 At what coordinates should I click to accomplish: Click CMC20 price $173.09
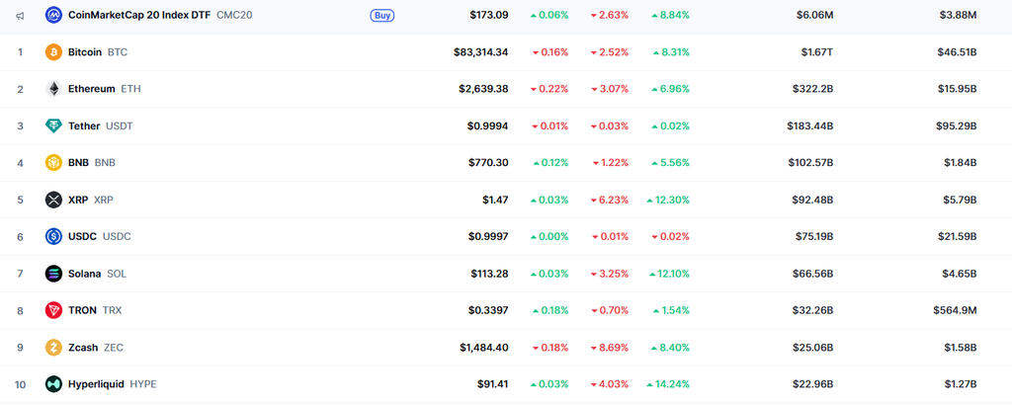[489, 15]
